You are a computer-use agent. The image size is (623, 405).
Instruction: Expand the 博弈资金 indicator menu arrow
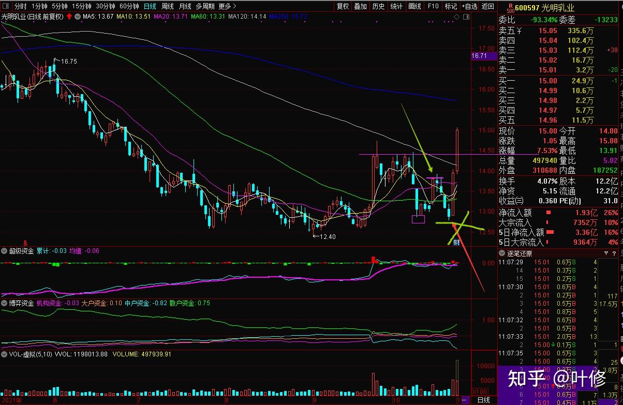[4, 303]
